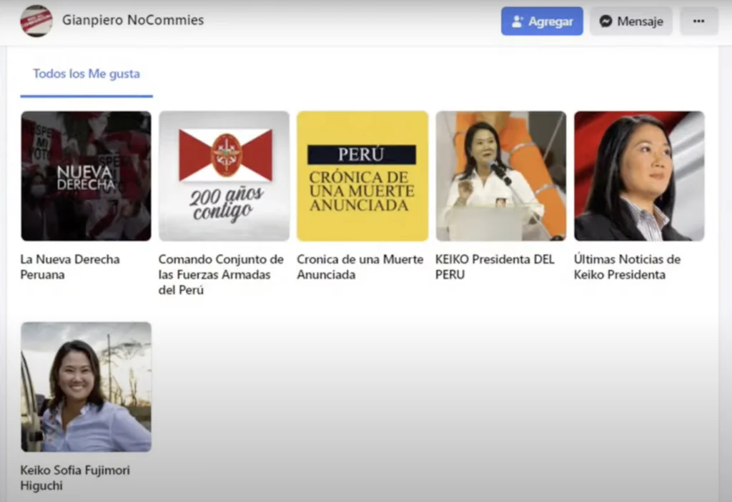
Task: Open Gianpiero NoCommies profile picture
Action: [36, 21]
